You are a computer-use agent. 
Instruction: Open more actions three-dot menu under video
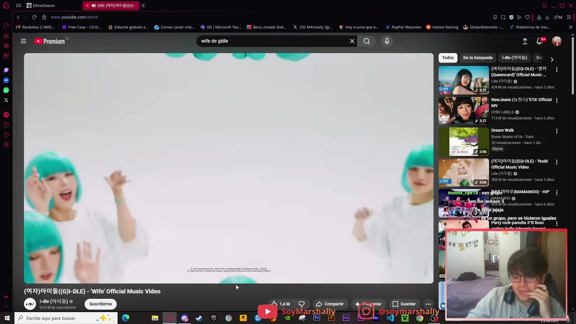428,304
